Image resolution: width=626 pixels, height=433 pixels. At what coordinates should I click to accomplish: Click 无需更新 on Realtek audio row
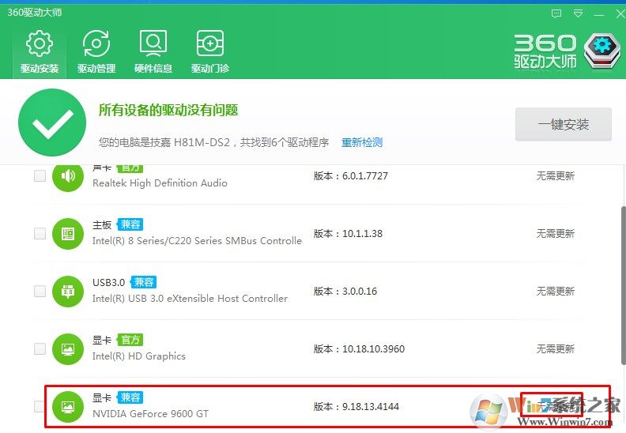point(556,176)
